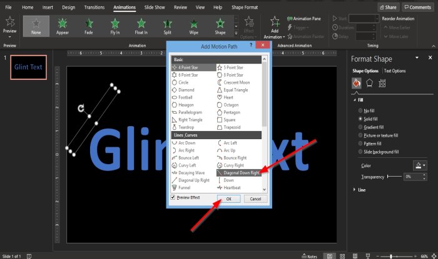Click the Share button
This screenshot has height=259, width=438.
pyautogui.click(x=389, y=7)
